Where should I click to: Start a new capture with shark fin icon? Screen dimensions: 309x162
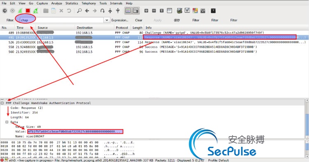click(x=20, y=11)
